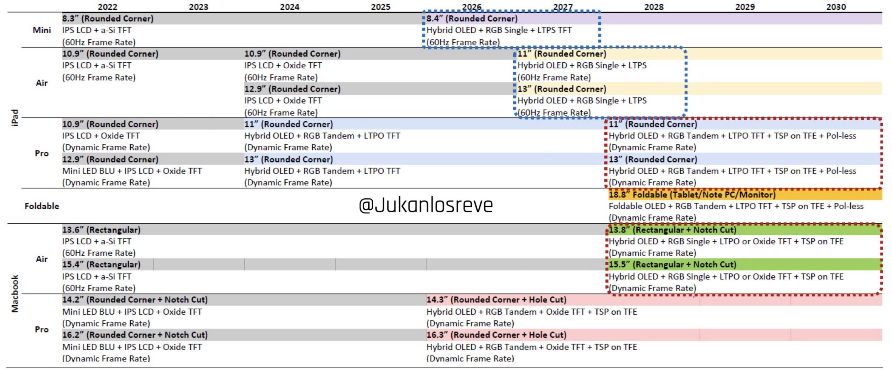This screenshot has width=892, height=371.
Task: Click the 14.2″ Rounded Corner Notch Cut heading
Action: coord(135,300)
